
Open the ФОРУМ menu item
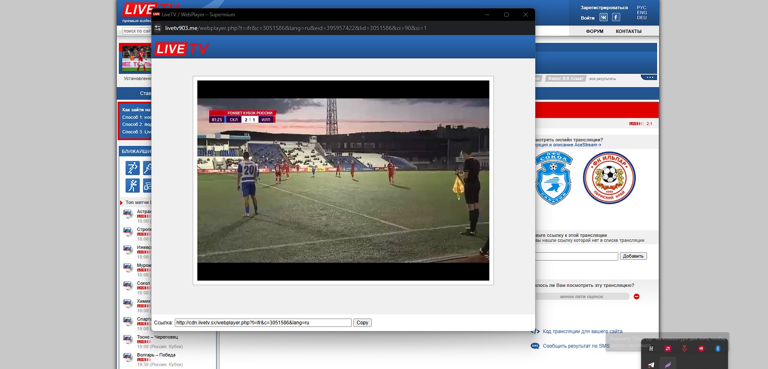click(x=594, y=31)
